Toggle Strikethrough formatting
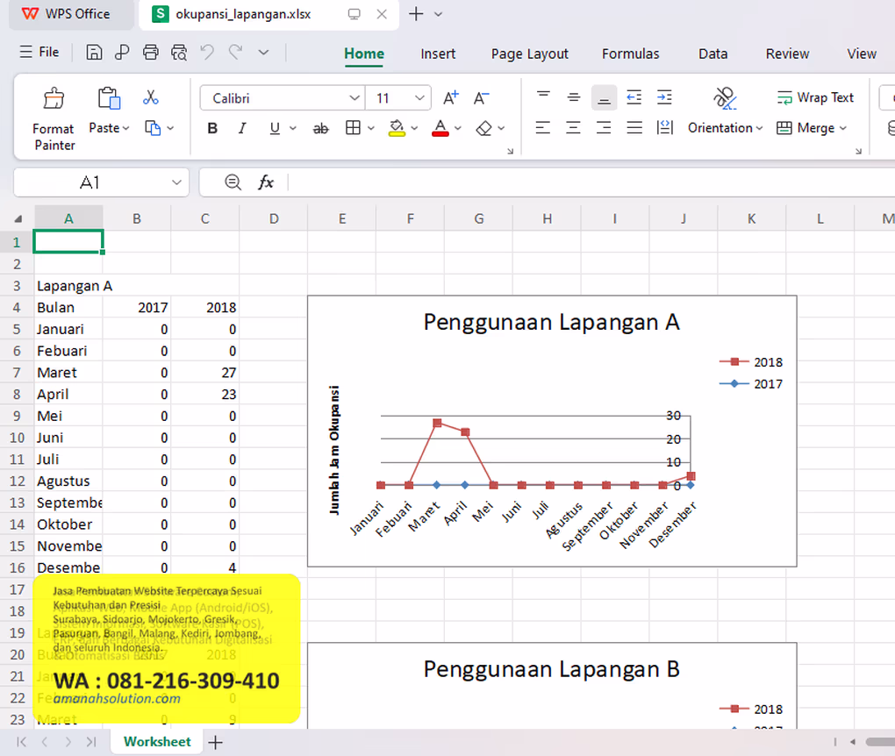Image resolution: width=895 pixels, height=756 pixels. [x=321, y=129]
